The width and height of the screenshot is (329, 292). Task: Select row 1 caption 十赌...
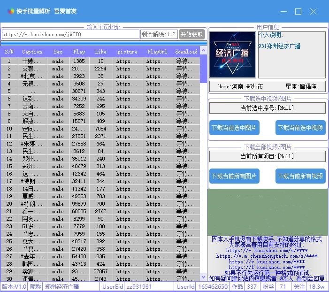click(x=32, y=61)
